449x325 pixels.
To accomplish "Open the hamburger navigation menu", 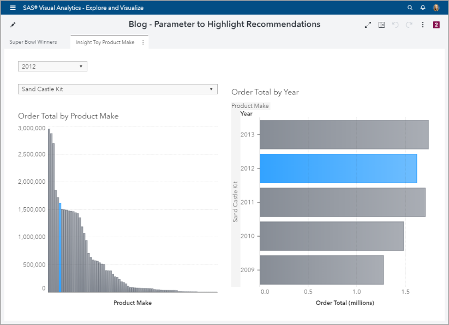I will click(13, 8).
